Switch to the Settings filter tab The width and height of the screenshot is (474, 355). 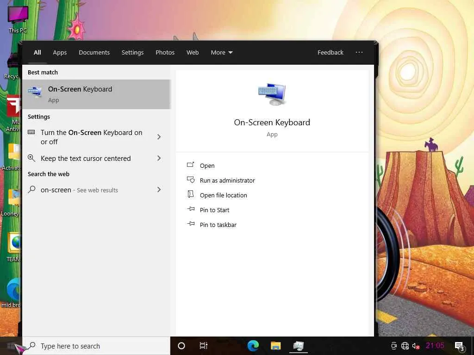click(132, 53)
